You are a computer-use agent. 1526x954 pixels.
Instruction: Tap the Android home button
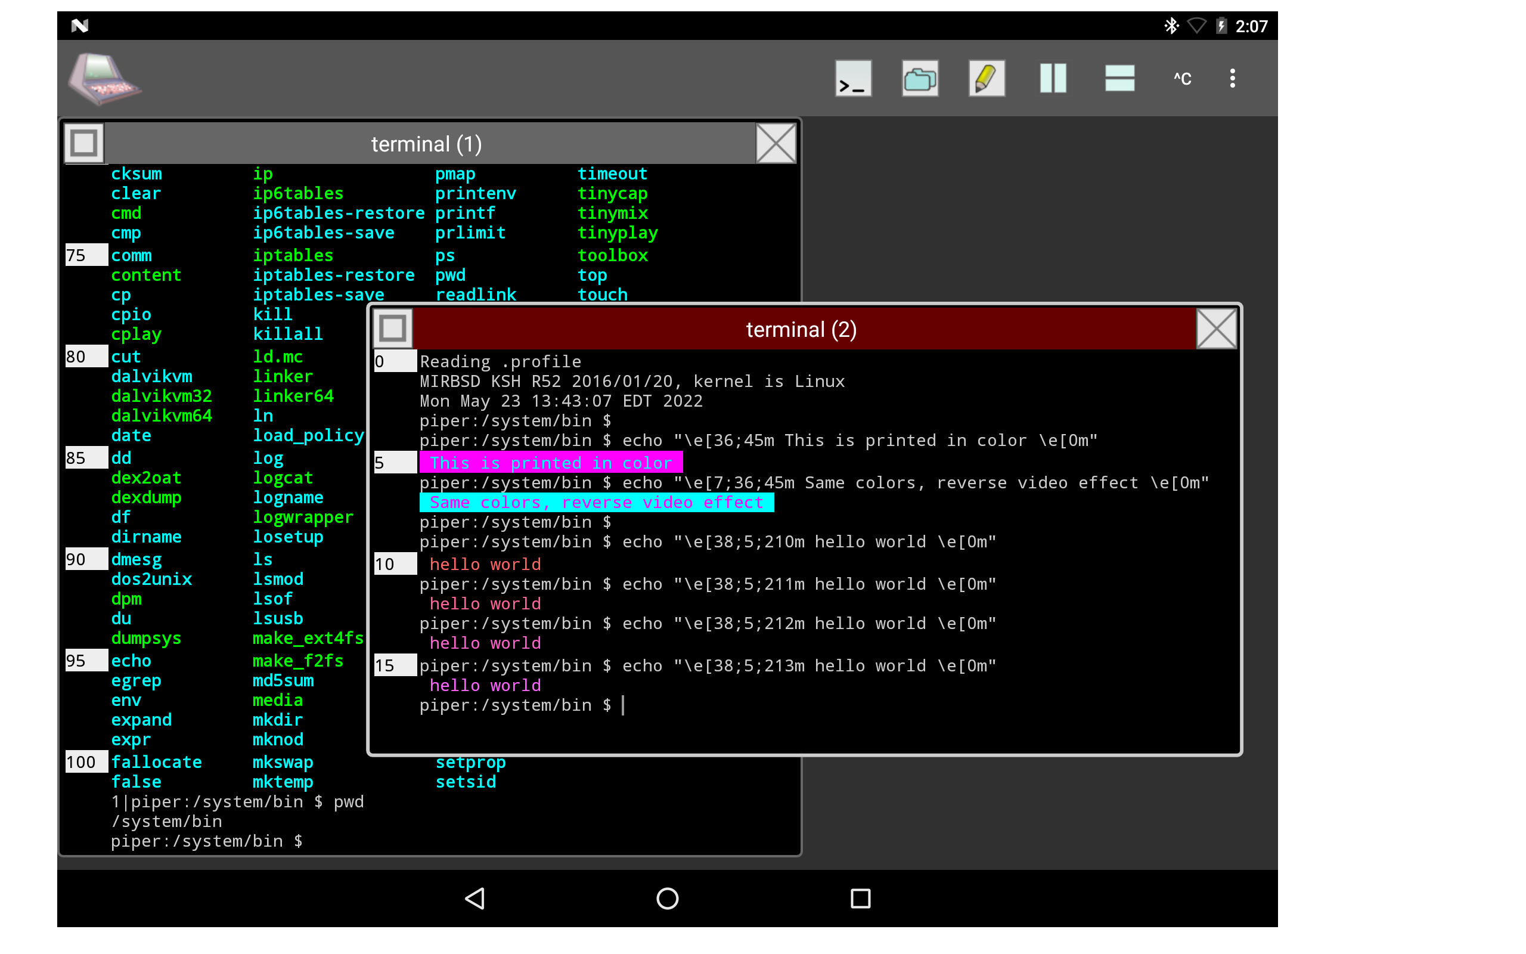click(666, 899)
